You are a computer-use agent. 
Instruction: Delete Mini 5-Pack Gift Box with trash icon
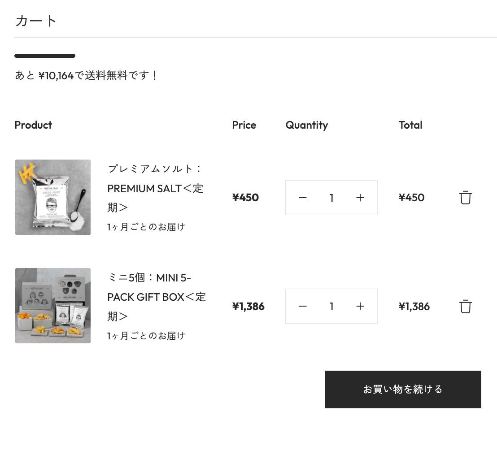[x=465, y=306]
